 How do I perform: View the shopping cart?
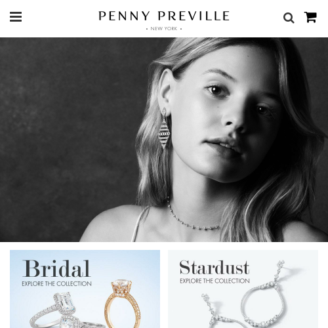(x=310, y=17)
